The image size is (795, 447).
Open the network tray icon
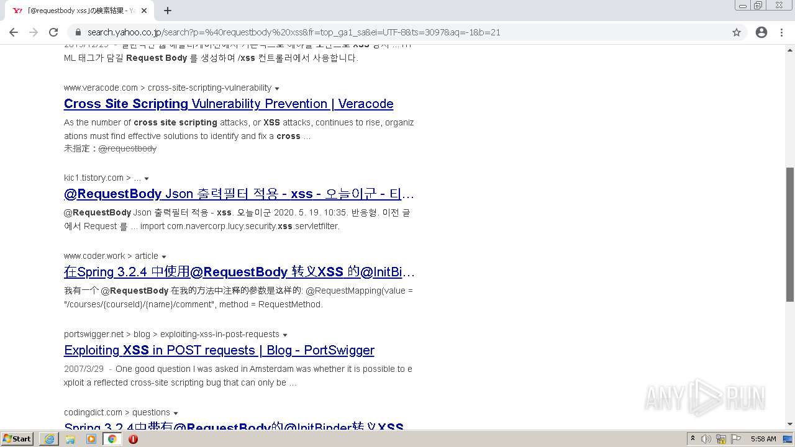click(721, 439)
